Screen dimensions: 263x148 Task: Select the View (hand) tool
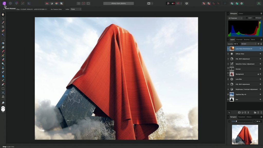click(x=3, y=14)
